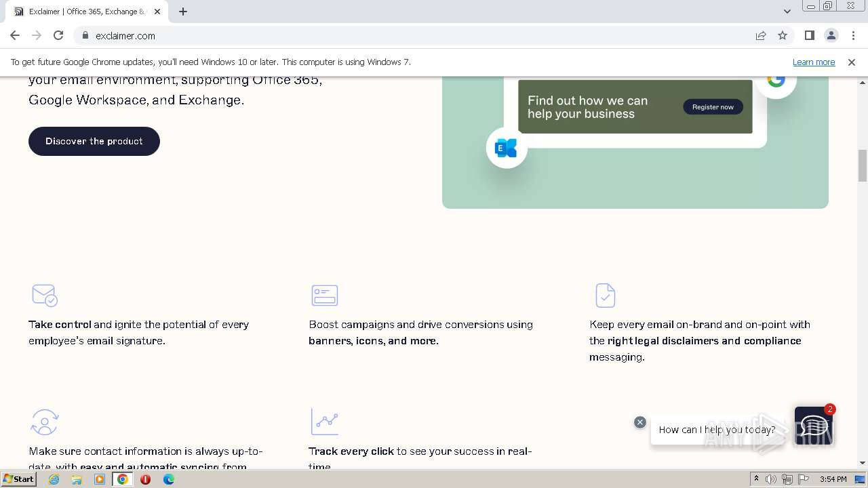Screen dimensions: 868x488
Task: Open File Explorer from the taskbar
Action: click(77, 479)
